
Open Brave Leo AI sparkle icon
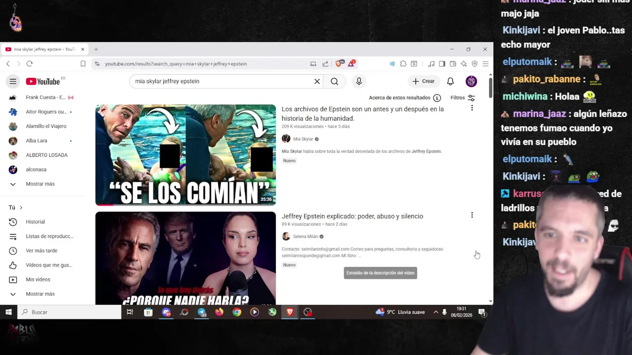coord(464,64)
